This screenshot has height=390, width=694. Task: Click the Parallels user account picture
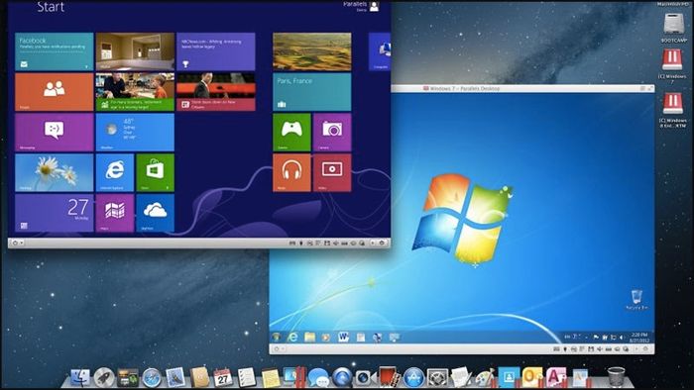(x=374, y=6)
